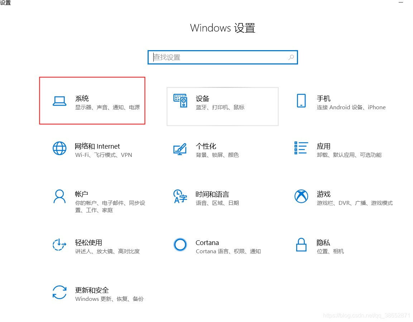The image size is (413, 322).
Task: Click the person icon for 帐户
Action: [x=59, y=196]
